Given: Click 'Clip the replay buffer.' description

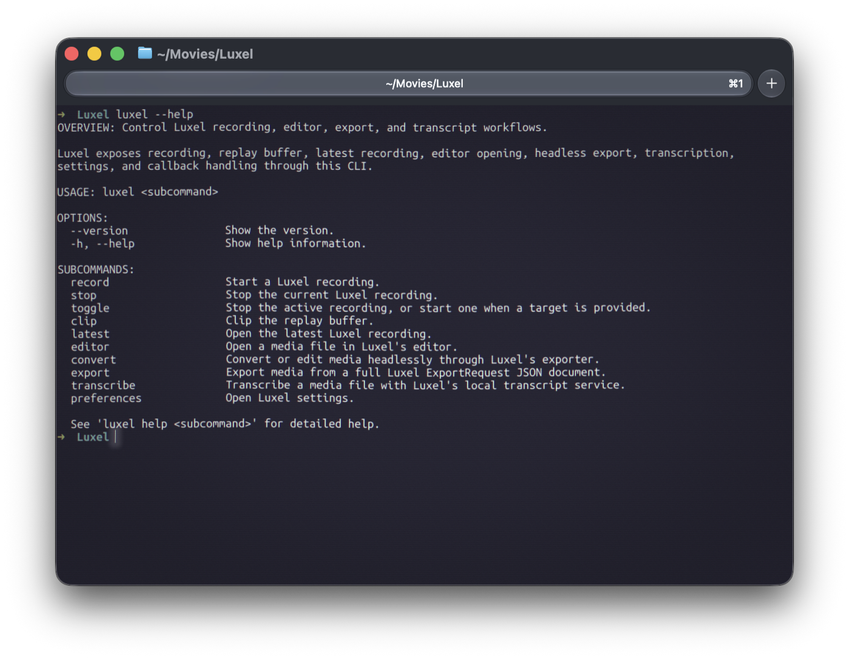Looking at the screenshot, I should [300, 321].
